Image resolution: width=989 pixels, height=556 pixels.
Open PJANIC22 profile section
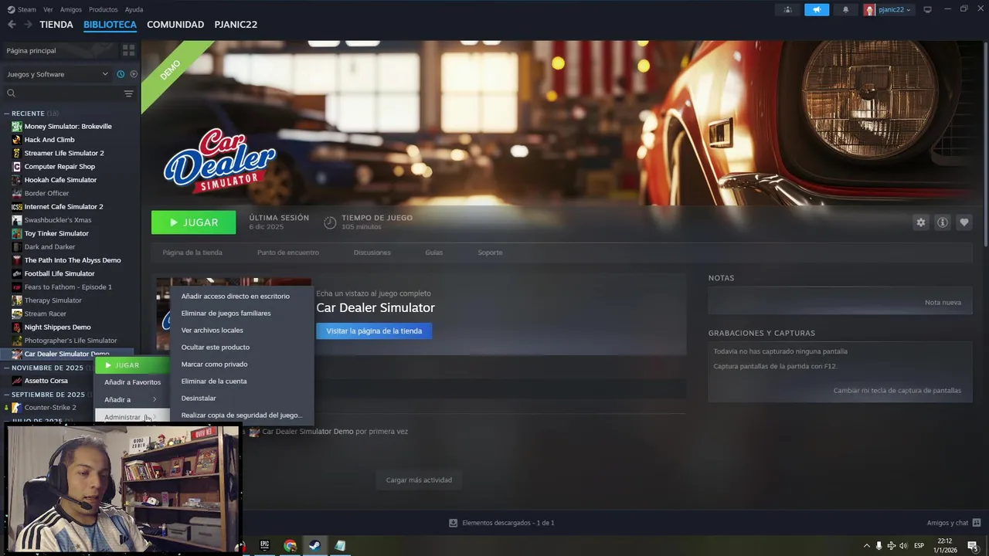pos(236,25)
